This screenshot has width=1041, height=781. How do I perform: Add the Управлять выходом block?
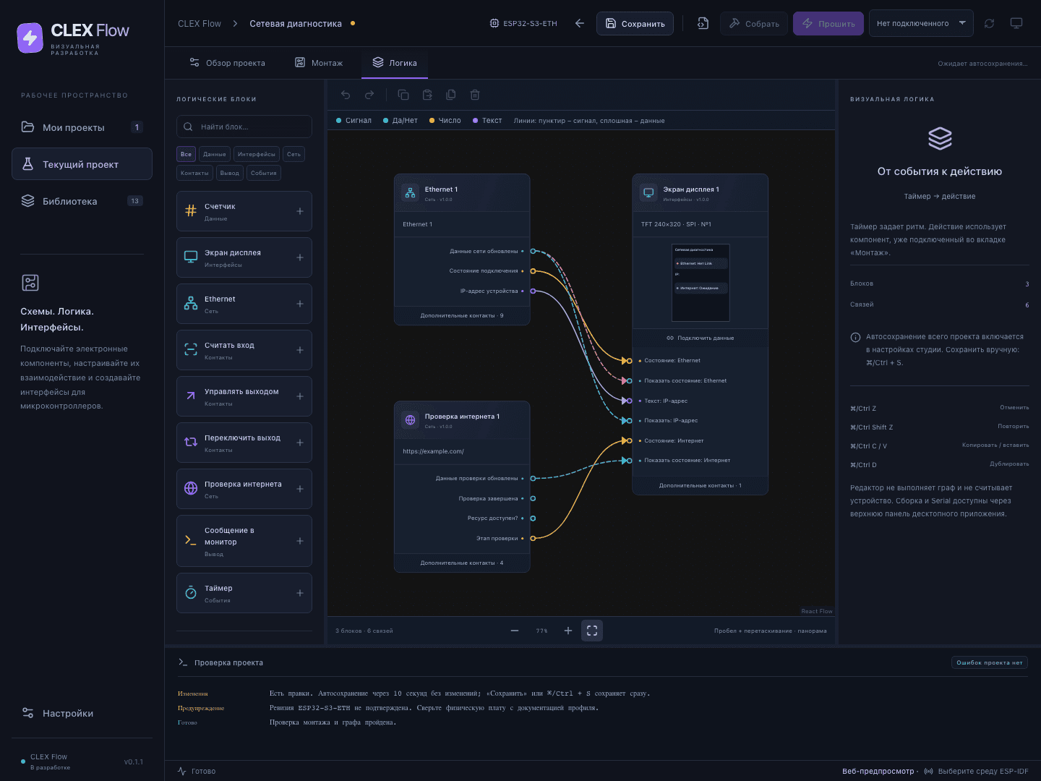tap(300, 396)
